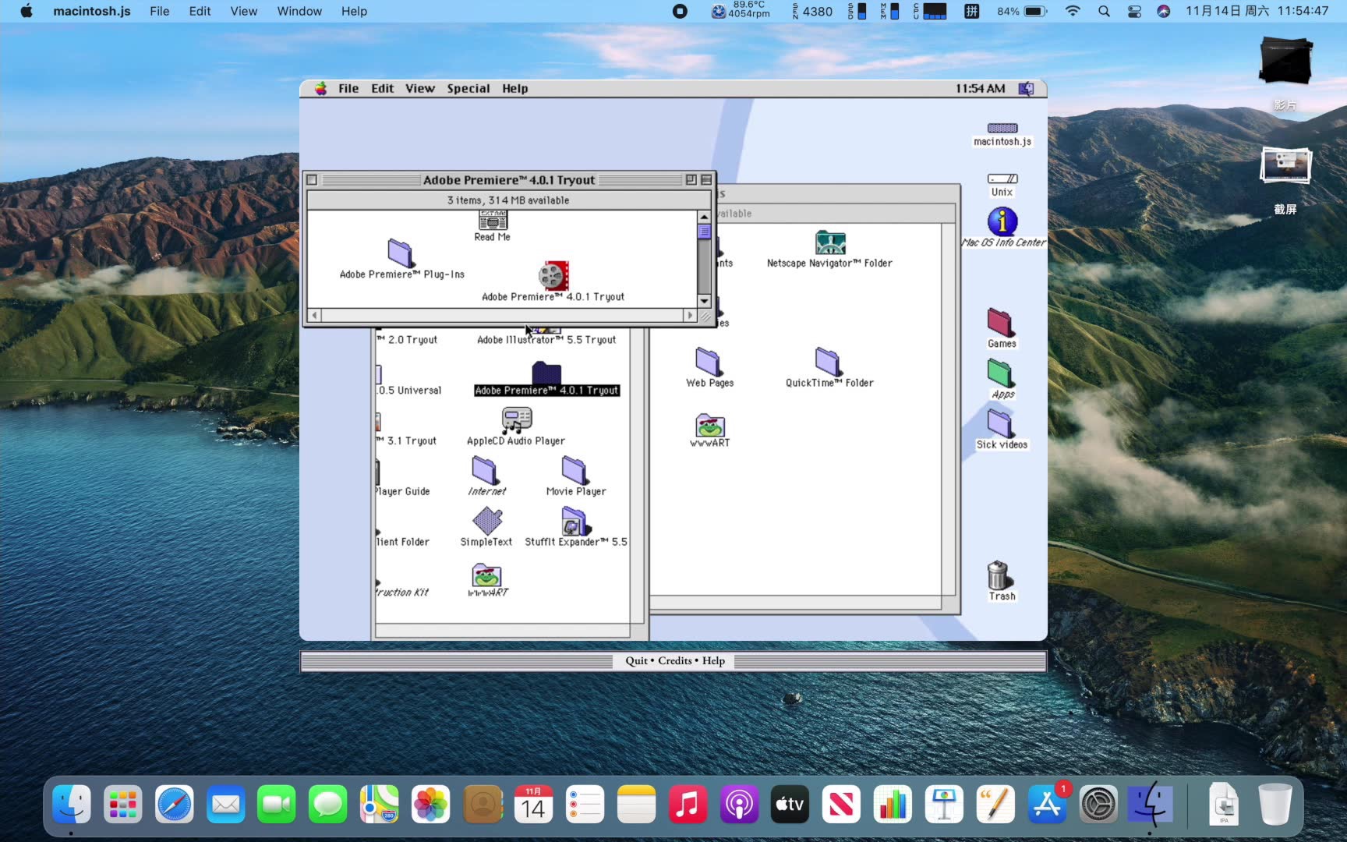Open System Preferences from the Dock
Viewport: 1347px width, 842px height.
[1098, 805]
